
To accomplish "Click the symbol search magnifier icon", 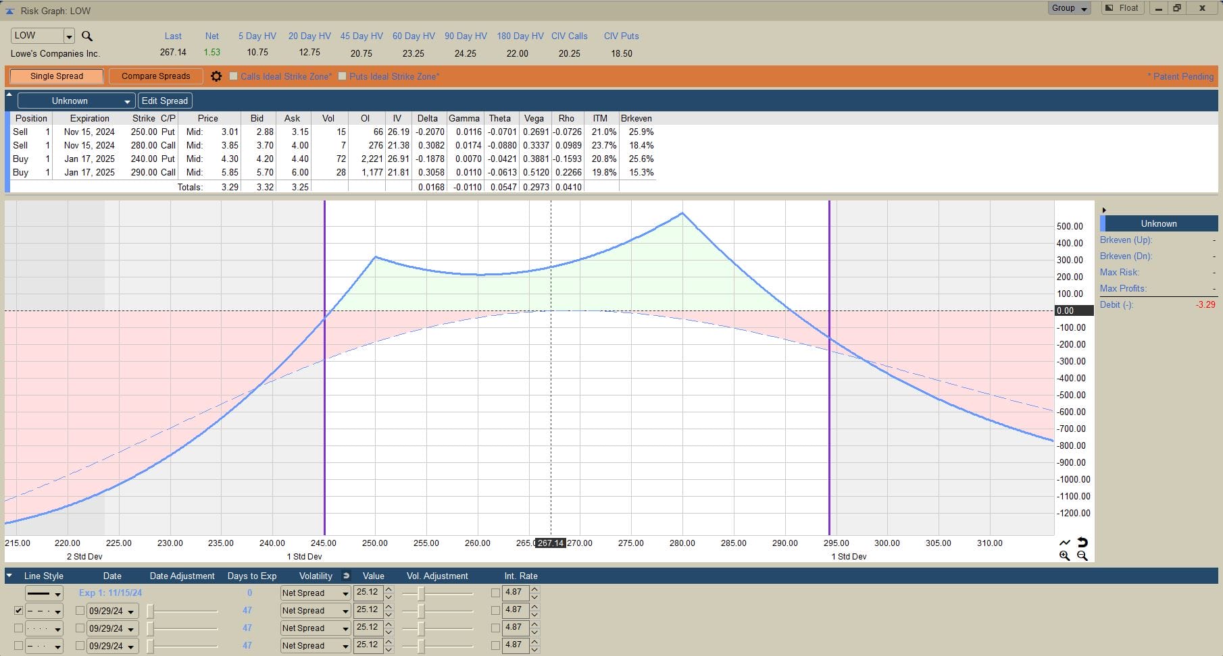I will [x=86, y=36].
